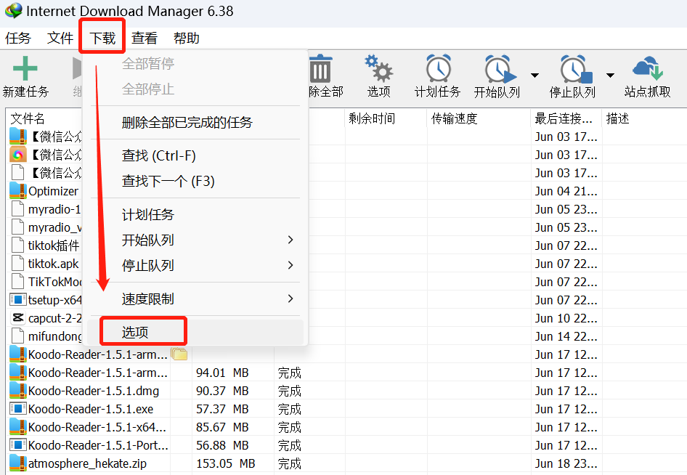Select the Koodo-Reader-1.5.1-x64 file name
Viewport: 687px width, 475px height.
(x=97, y=427)
